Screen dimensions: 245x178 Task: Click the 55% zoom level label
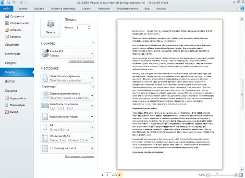[x=202, y=175]
